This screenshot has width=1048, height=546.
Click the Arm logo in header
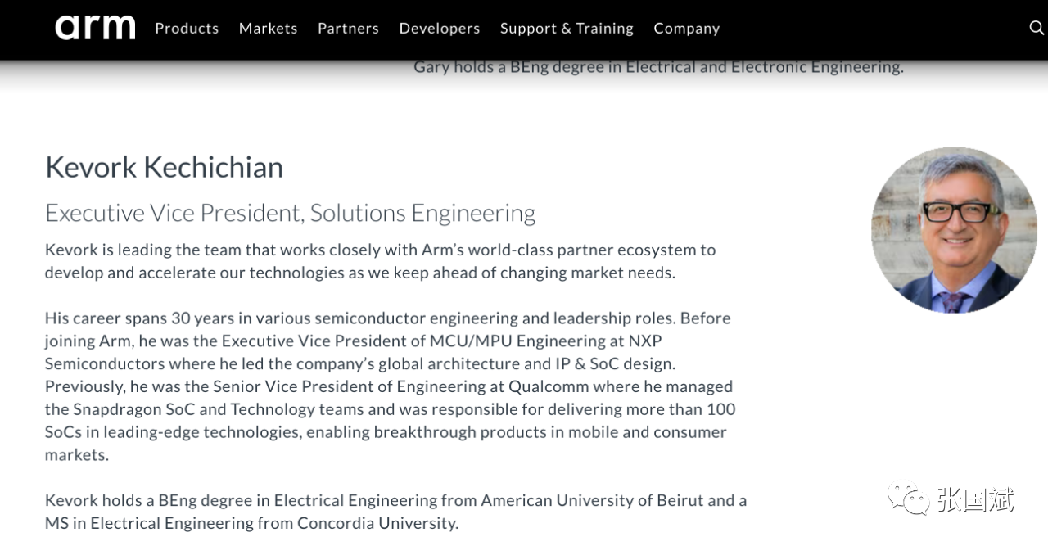(x=95, y=28)
